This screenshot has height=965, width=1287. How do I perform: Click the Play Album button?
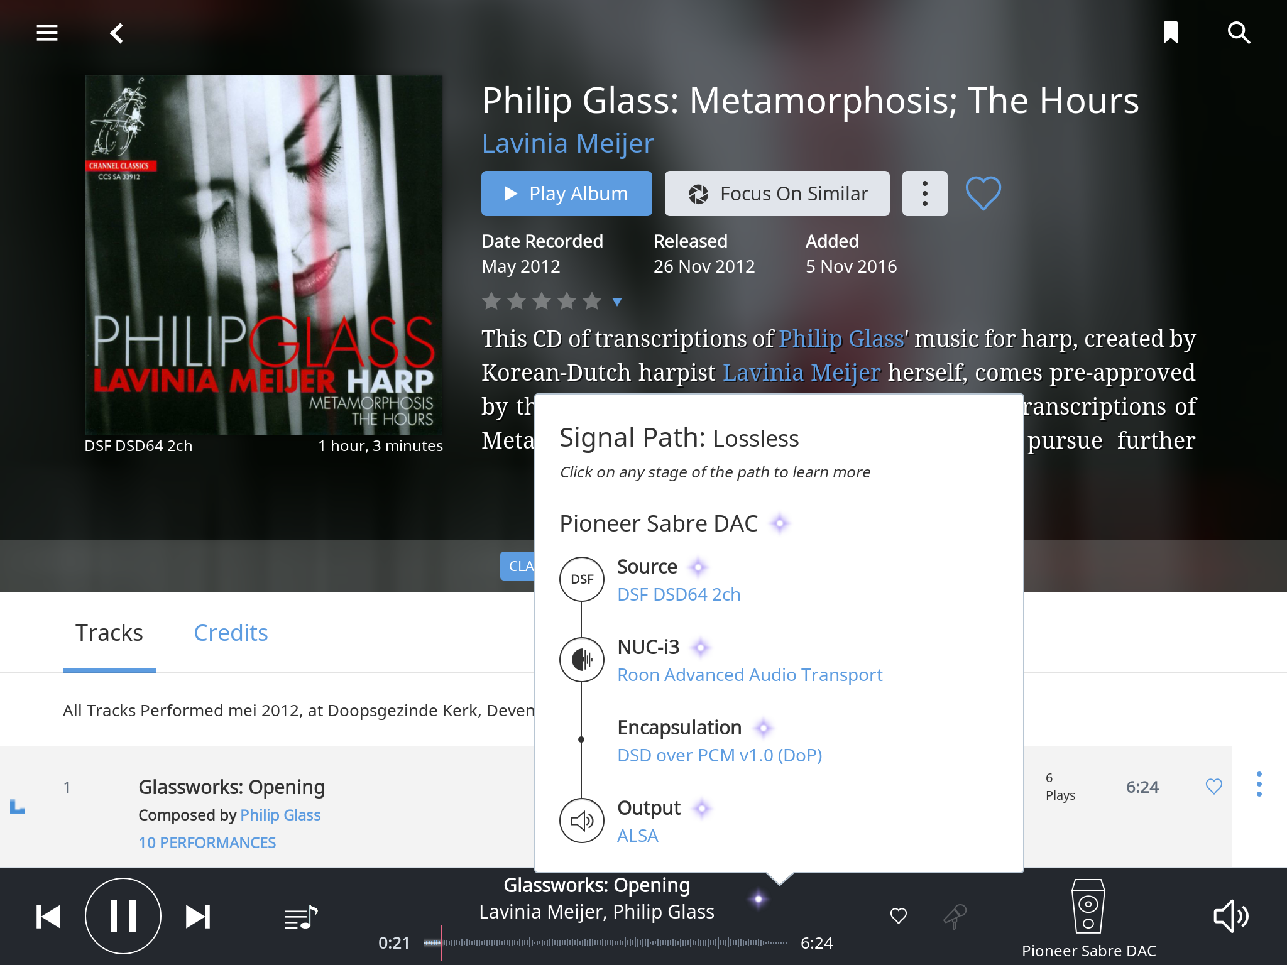point(566,194)
